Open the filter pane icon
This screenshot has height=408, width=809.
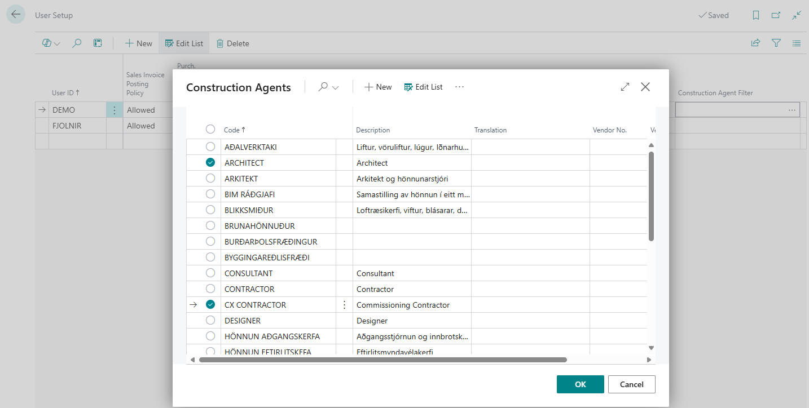[x=776, y=43]
